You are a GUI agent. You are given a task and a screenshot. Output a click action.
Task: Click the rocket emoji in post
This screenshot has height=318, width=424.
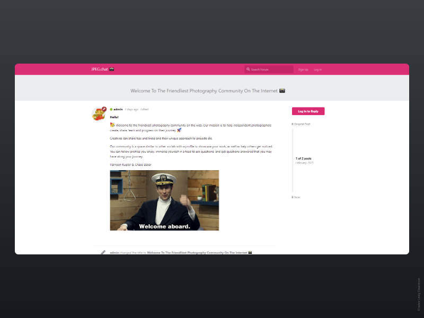tap(179, 130)
